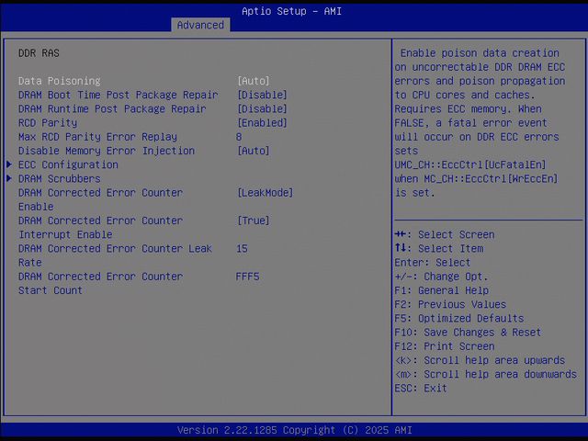Click the DDR RAS section heading
This screenshot has height=441, width=588.
point(39,53)
